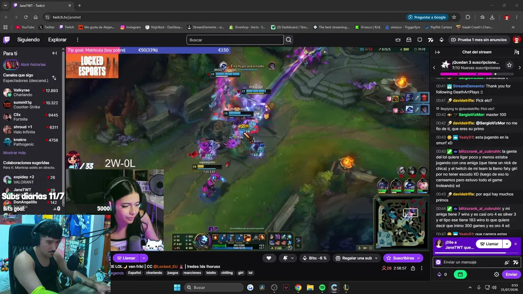Open the emote picker in message box
Screen dimensions: 523x294
click(x=507, y=262)
